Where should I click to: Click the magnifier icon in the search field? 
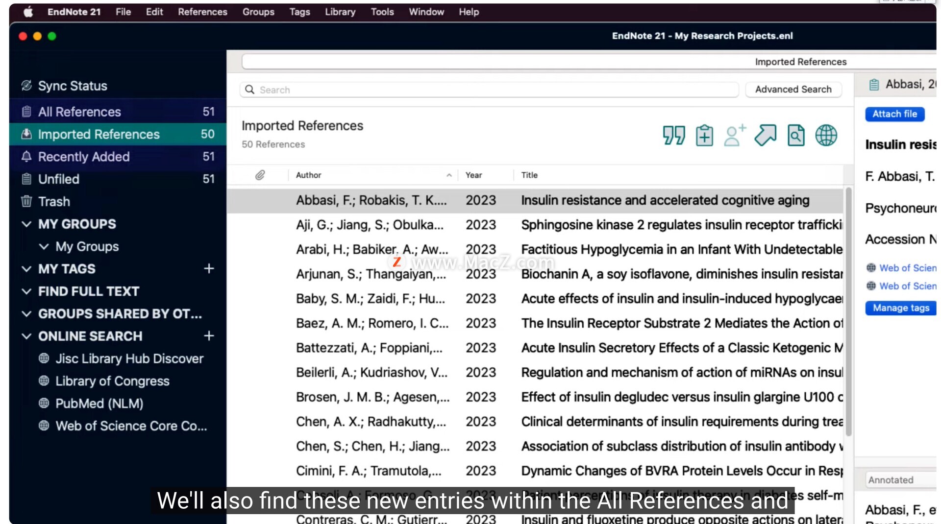249,90
